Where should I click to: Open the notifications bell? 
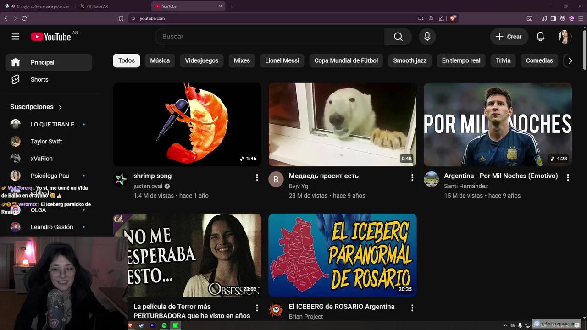click(540, 37)
